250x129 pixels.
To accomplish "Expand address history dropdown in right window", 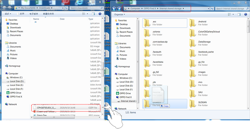I will [208, 8].
